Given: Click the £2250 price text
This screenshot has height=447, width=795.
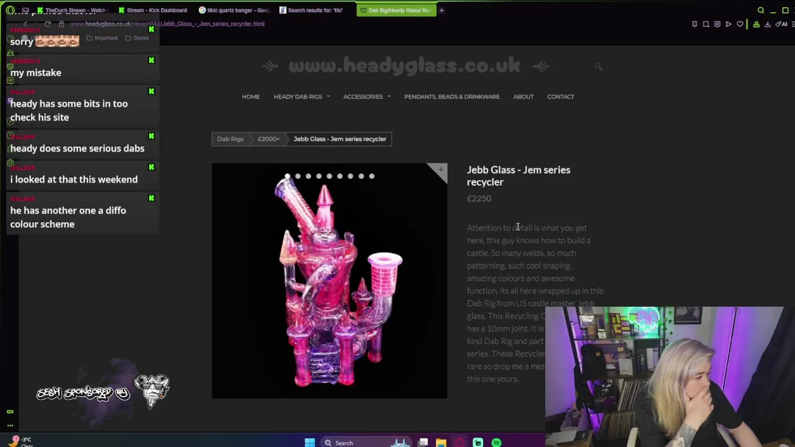Looking at the screenshot, I should point(479,199).
